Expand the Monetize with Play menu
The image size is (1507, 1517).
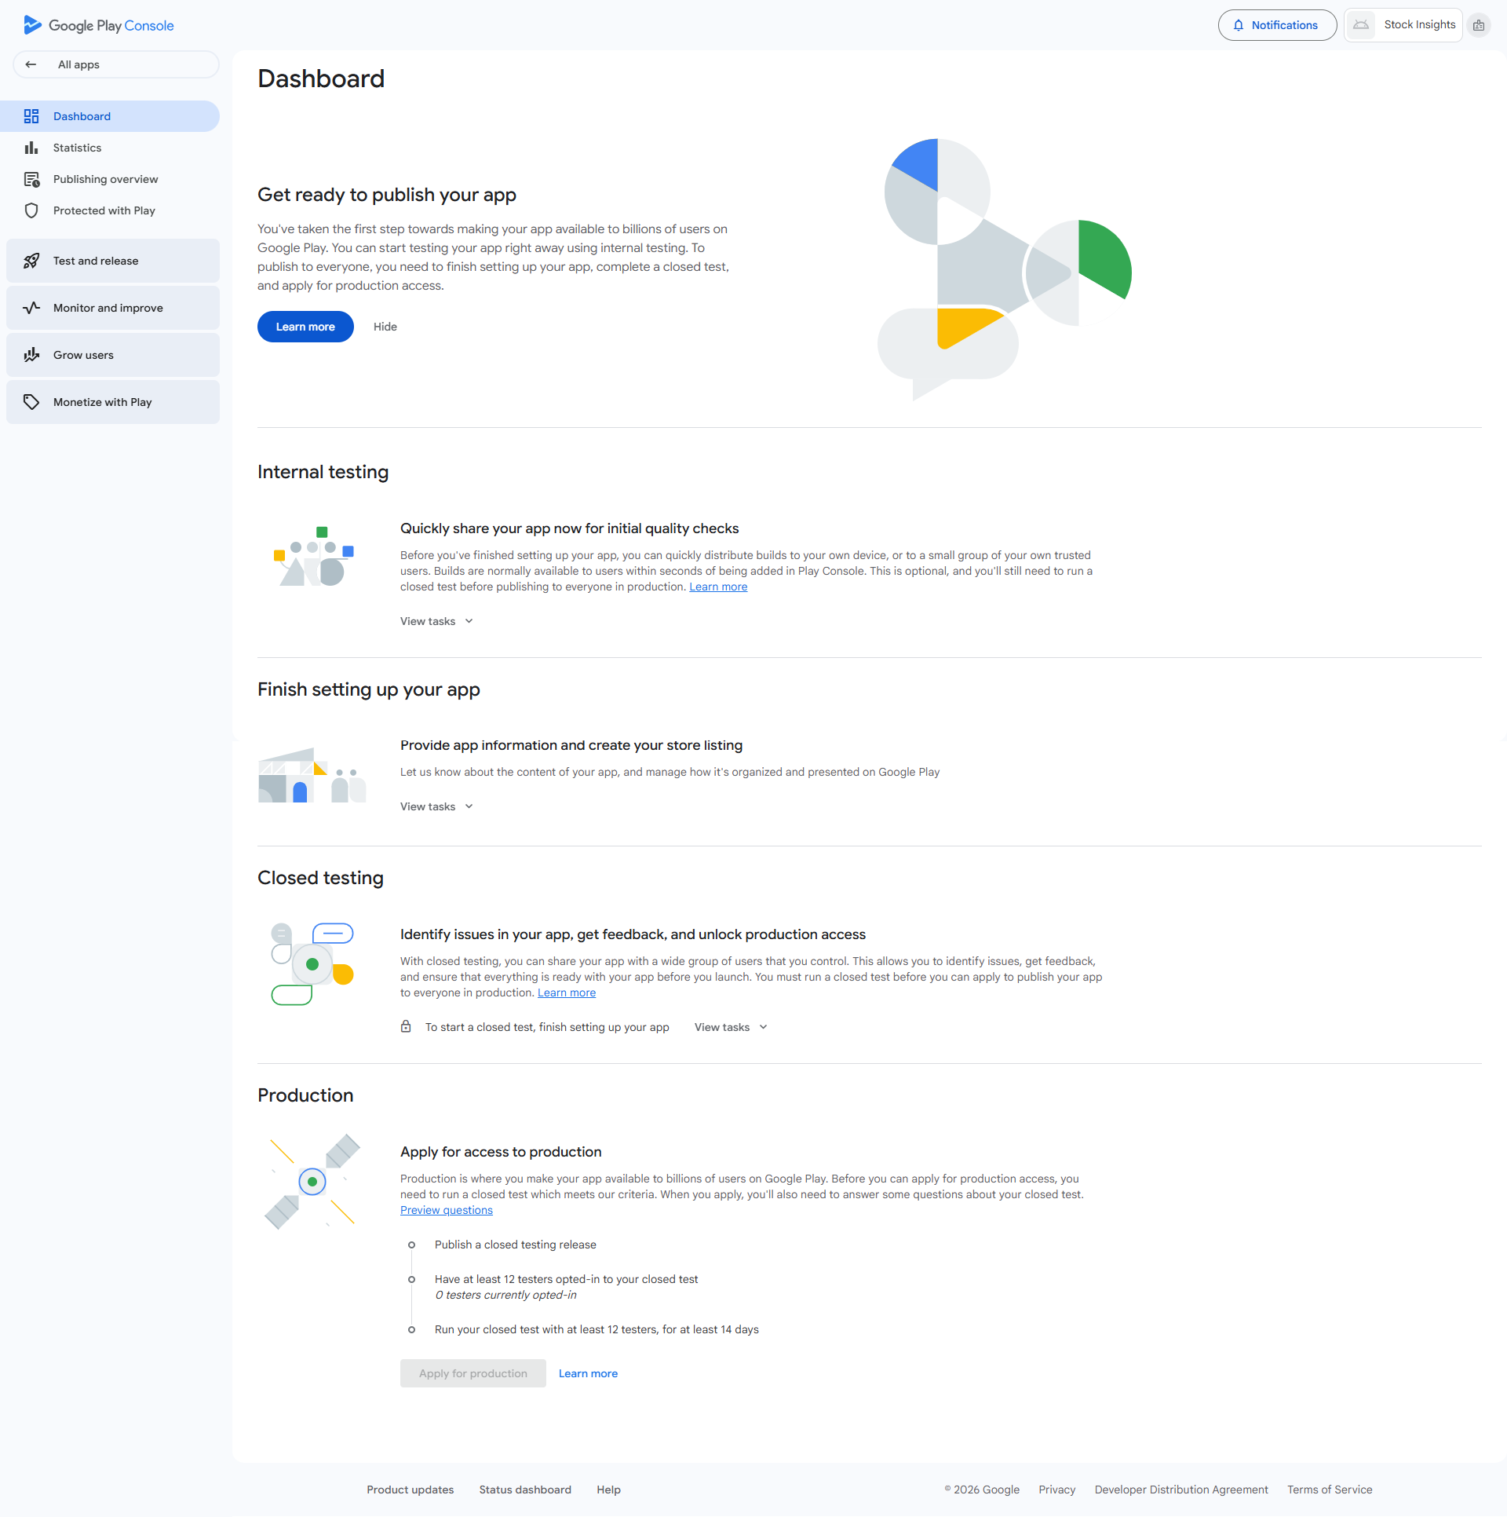(113, 402)
